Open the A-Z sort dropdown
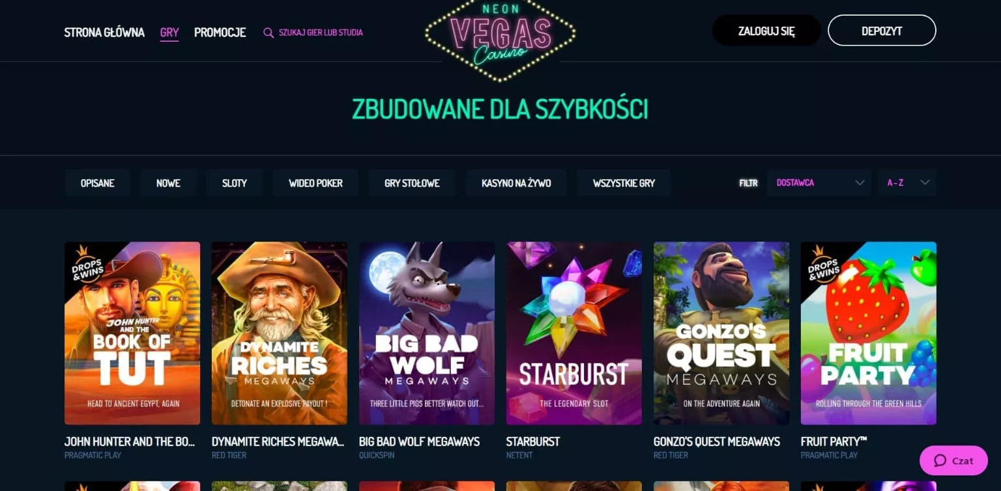Image resolution: width=1001 pixels, height=491 pixels. [x=907, y=183]
